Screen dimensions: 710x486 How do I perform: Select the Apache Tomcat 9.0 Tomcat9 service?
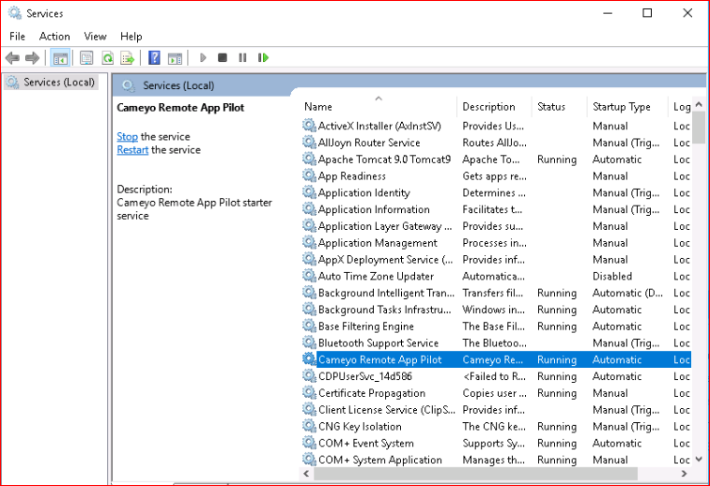point(384,159)
